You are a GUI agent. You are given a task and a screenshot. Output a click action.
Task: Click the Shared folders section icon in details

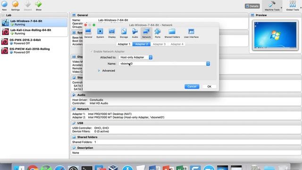[x=74, y=137]
